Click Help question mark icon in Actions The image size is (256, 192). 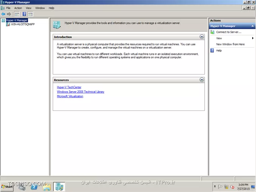212,51
